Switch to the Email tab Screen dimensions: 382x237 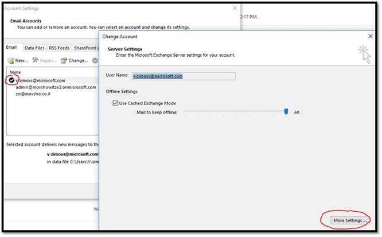[11, 48]
